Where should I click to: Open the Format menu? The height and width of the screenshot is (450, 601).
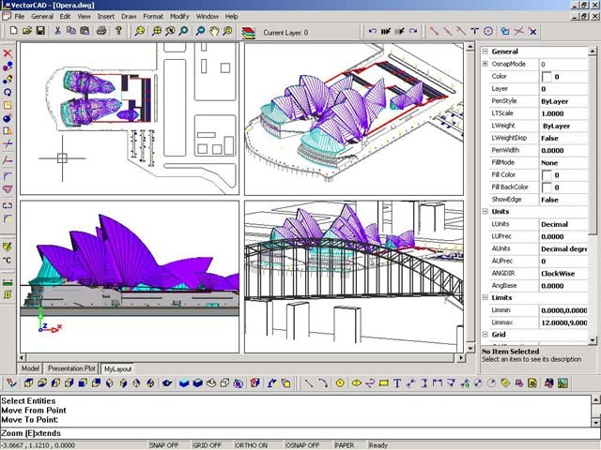(153, 17)
